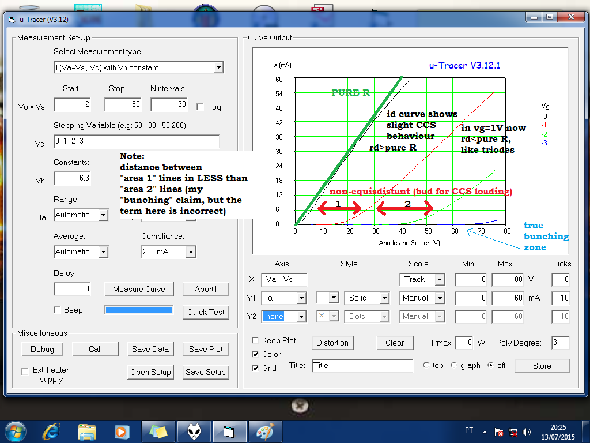
Task: Show hidden tray icons arrow
Action: (485, 432)
